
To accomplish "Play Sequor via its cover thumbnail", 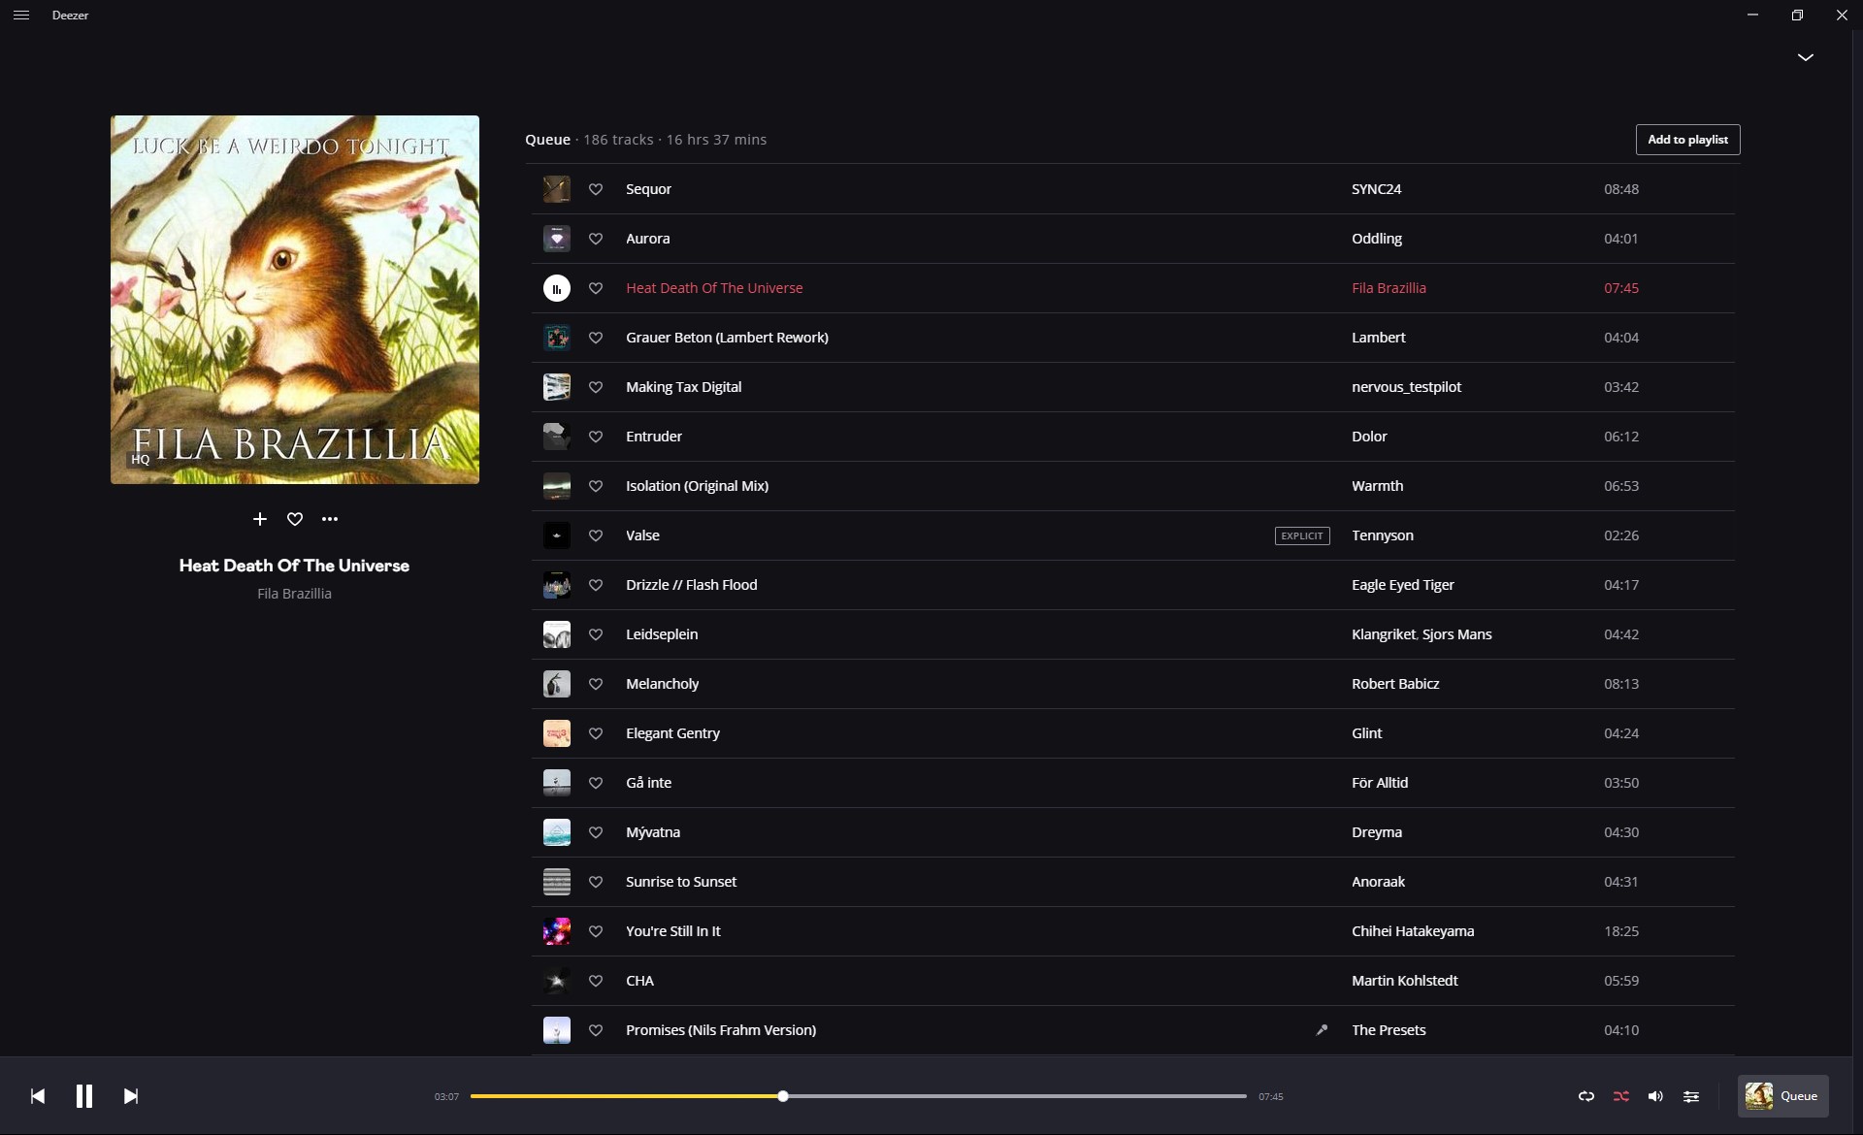I will [x=557, y=189].
